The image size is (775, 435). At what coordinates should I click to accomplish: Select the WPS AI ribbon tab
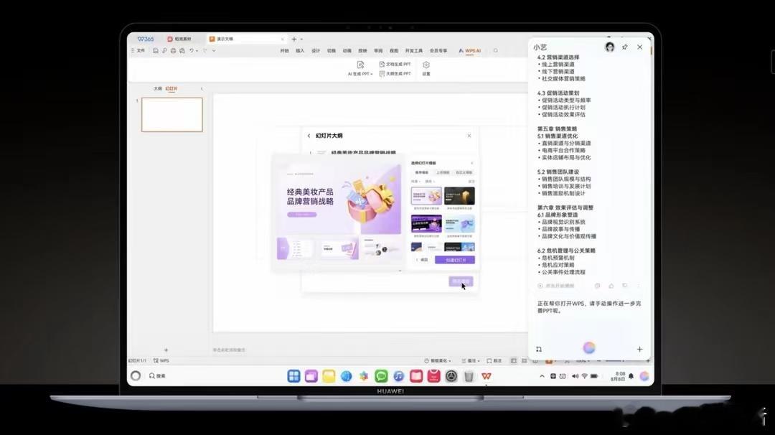pos(469,50)
